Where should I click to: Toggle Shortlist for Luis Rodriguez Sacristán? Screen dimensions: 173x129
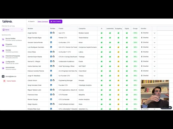[x=145, y=47]
